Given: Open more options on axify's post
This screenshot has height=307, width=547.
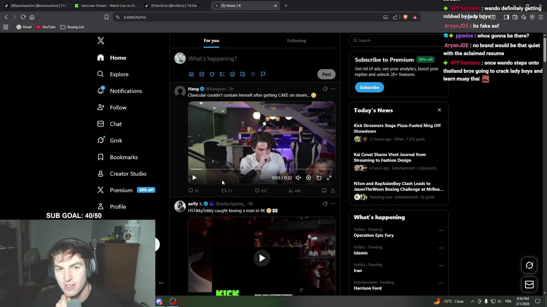Looking at the screenshot, I should (333, 204).
